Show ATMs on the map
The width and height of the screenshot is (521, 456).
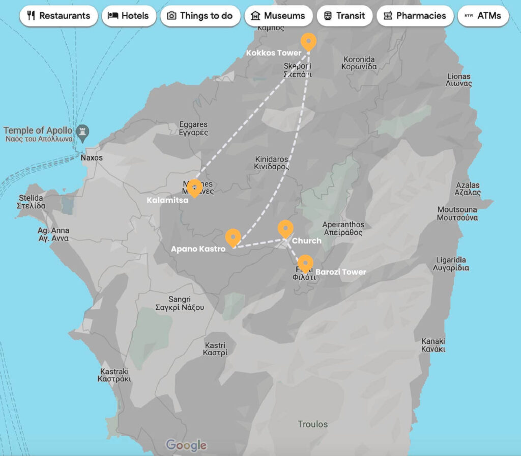coord(483,16)
